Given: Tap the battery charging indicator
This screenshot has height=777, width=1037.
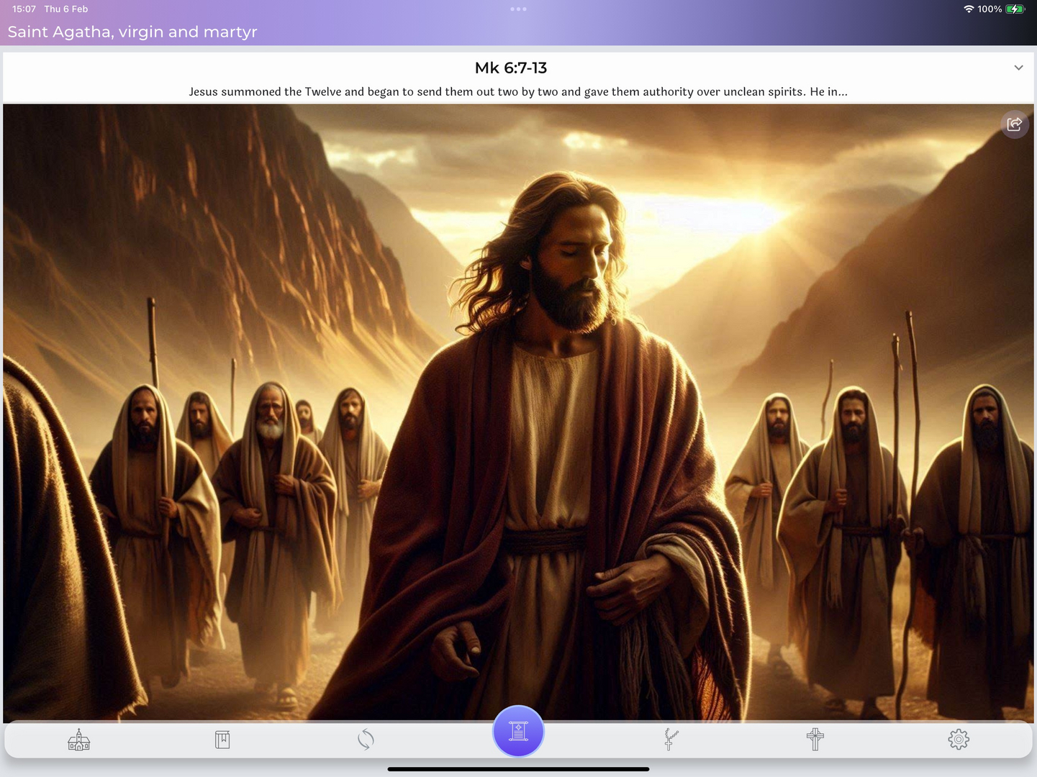Looking at the screenshot, I should pos(1015,9).
